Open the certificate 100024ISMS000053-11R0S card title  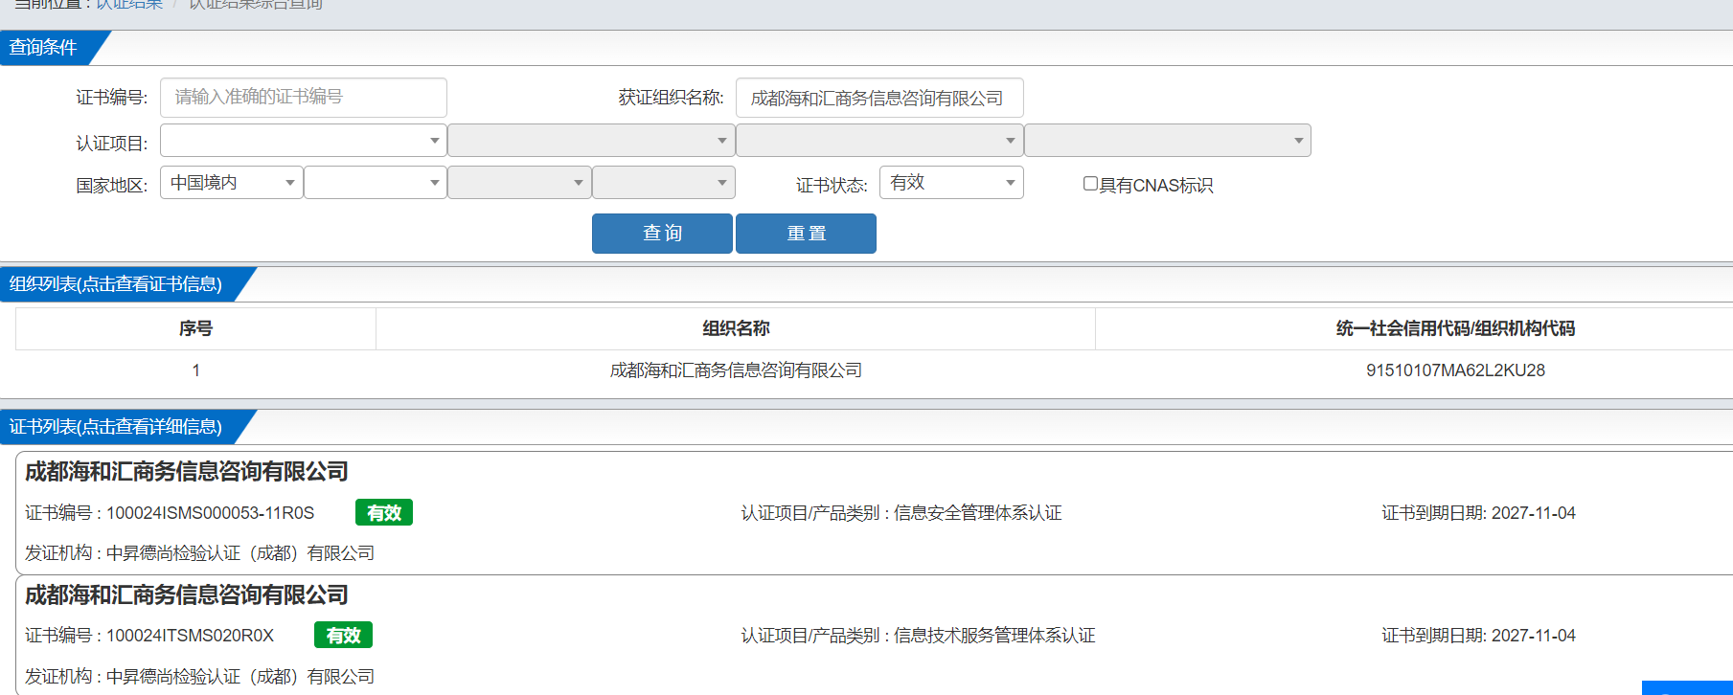[187, 472]
